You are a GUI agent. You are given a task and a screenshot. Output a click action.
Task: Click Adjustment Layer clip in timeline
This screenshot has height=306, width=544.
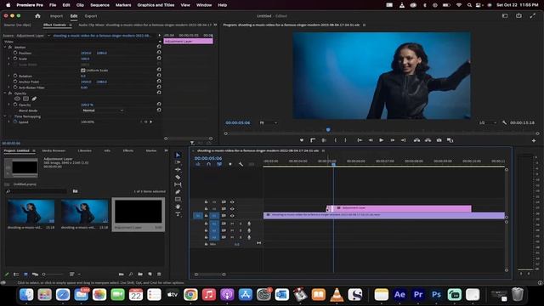pyautogui.click(x=399, y=208)
